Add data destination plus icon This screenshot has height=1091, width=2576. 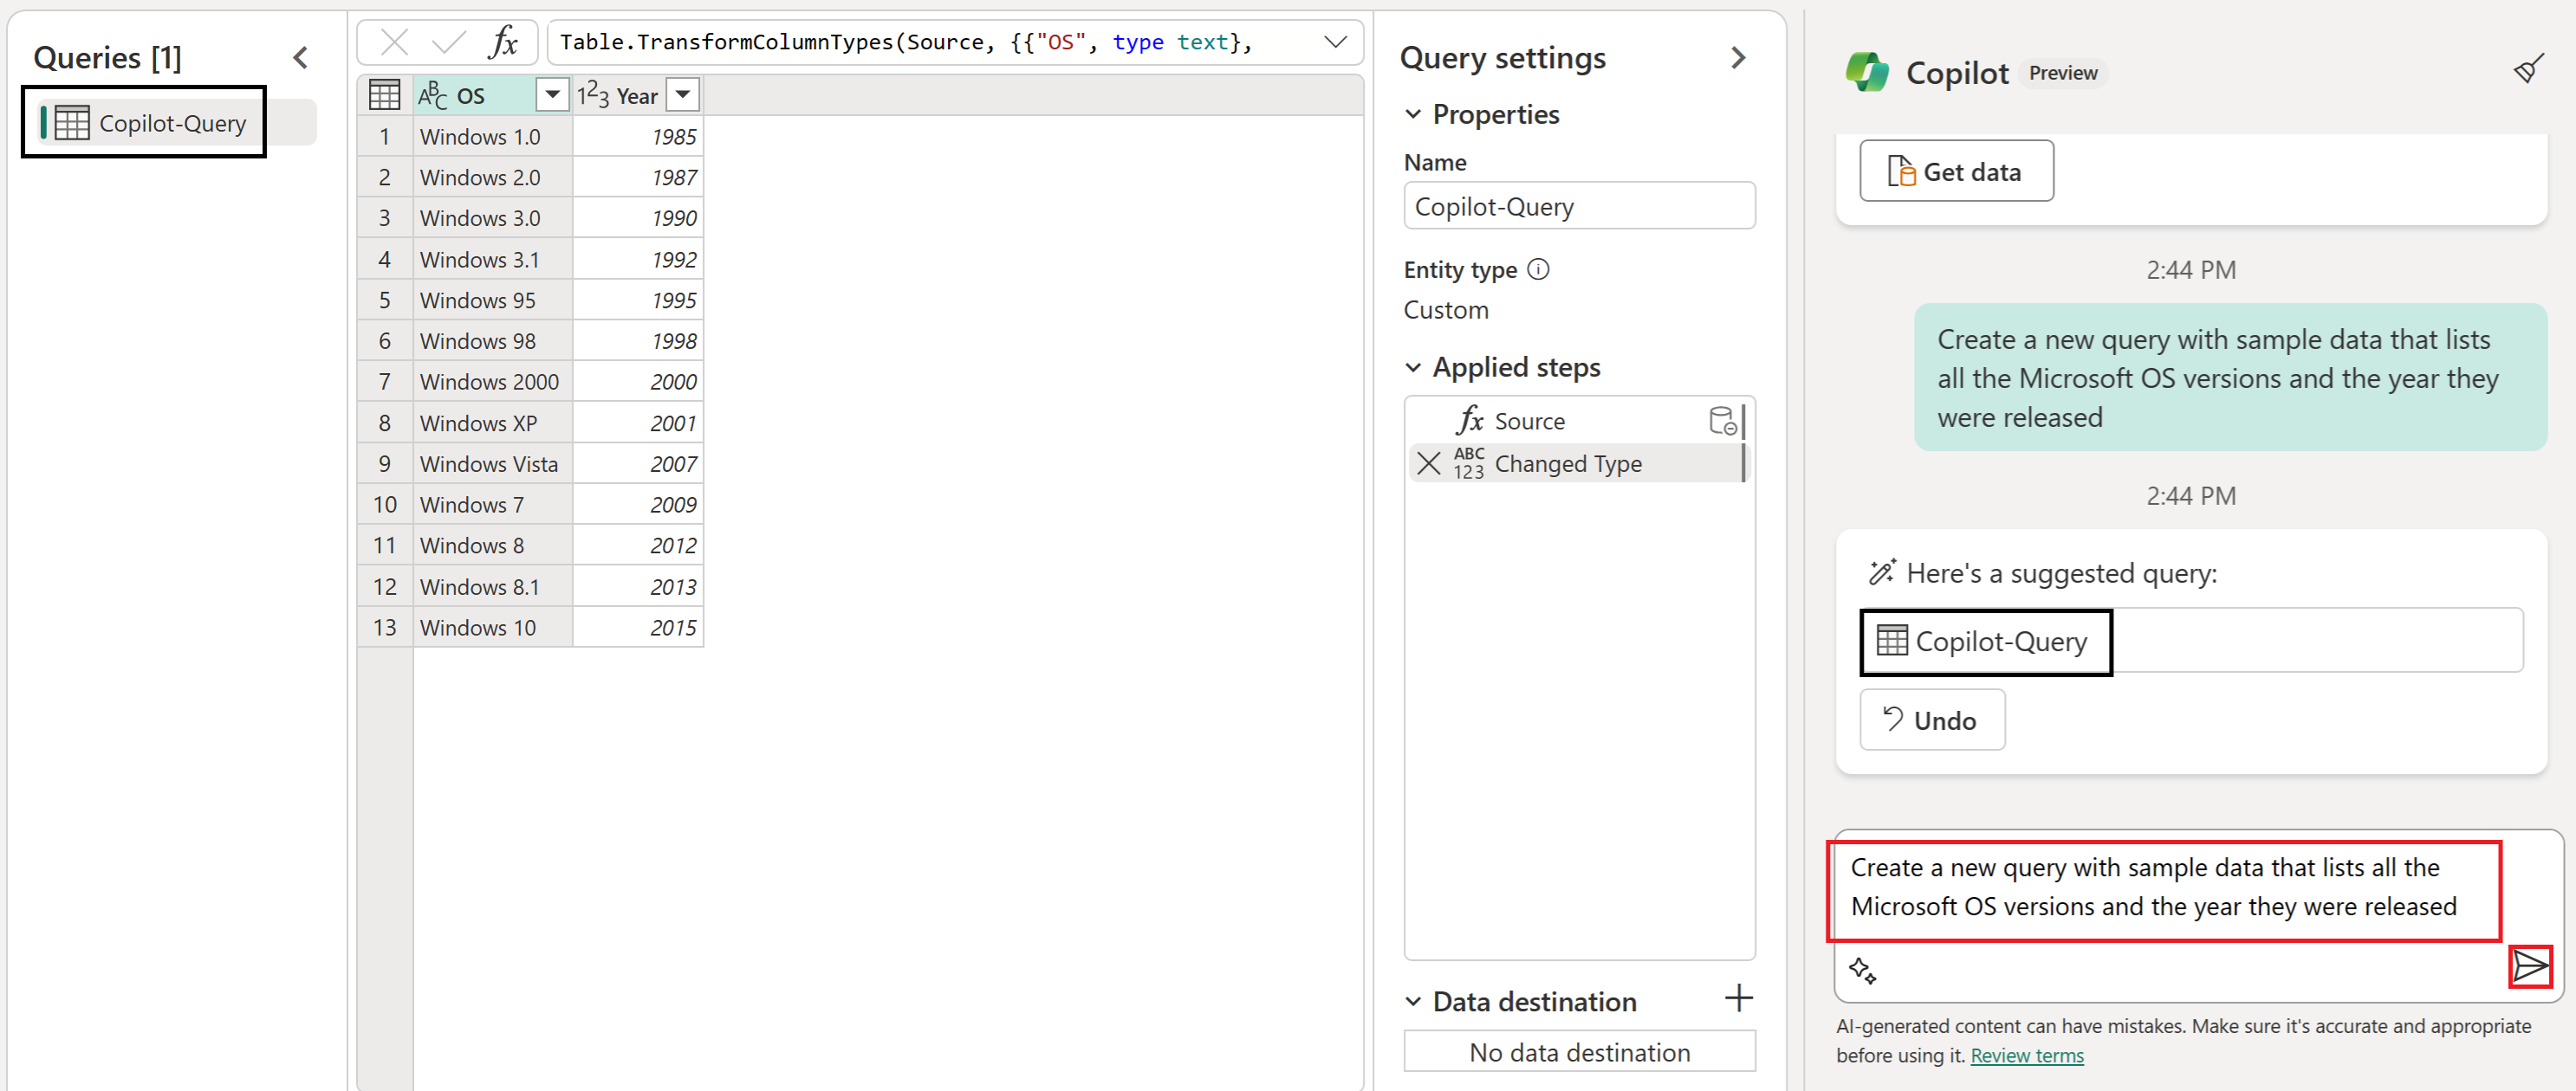click(1739, 998)
